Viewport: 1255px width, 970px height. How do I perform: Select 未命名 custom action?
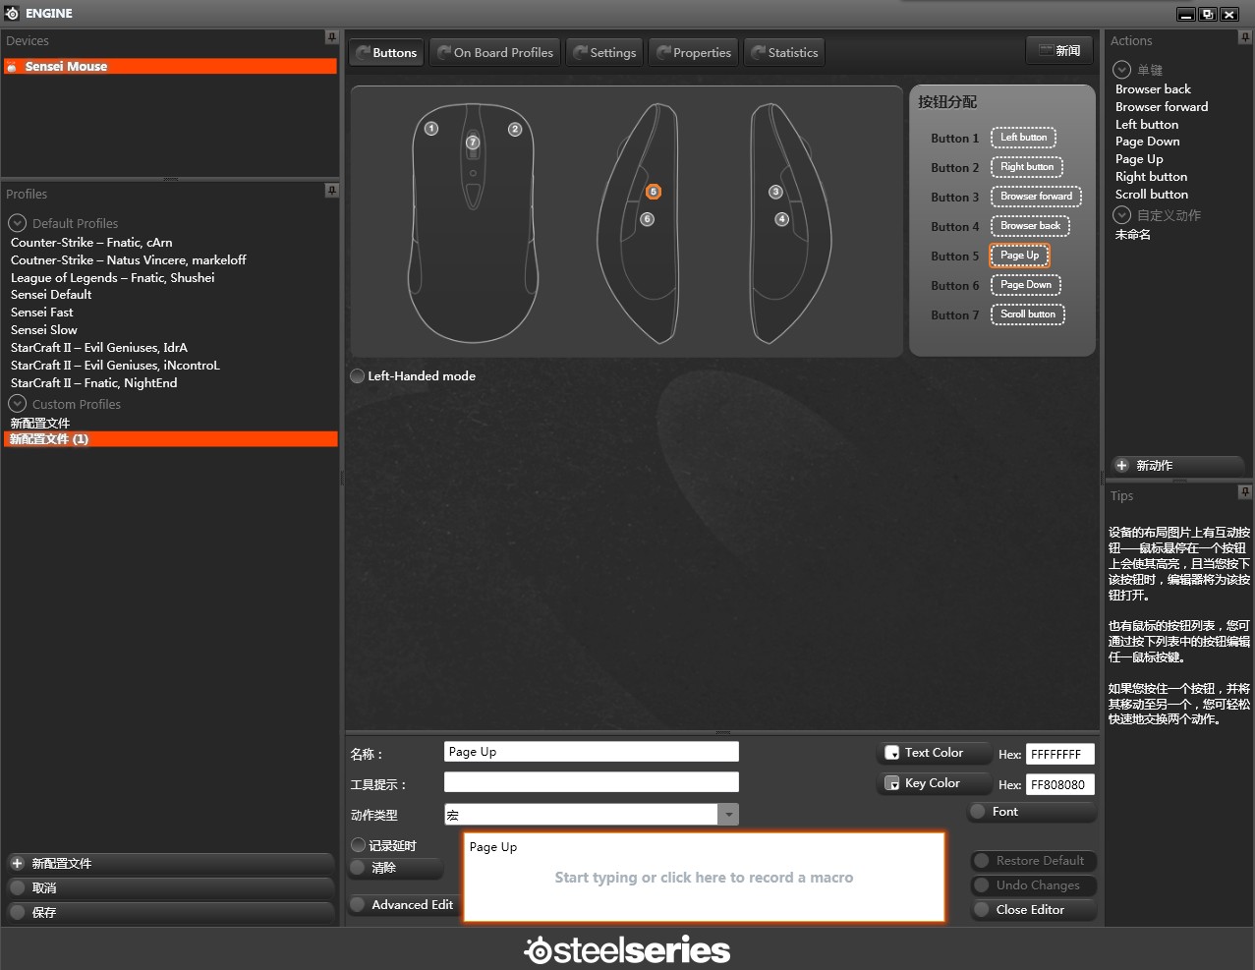pos(1133,234)
